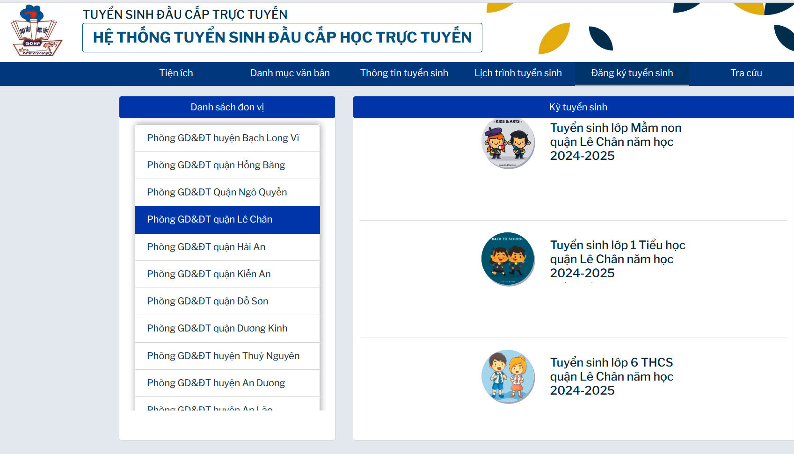Open Tuyển sinh lớp 1 Tiểu học link
The height and width of the screenshot is (454, 794).
(617, 259)
